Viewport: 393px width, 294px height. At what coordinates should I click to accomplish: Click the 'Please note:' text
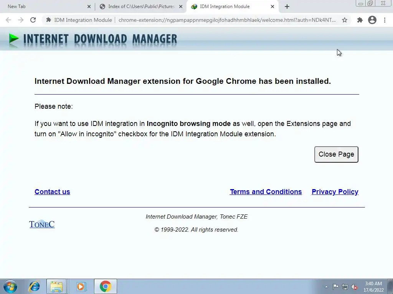(x=54, y=106)
